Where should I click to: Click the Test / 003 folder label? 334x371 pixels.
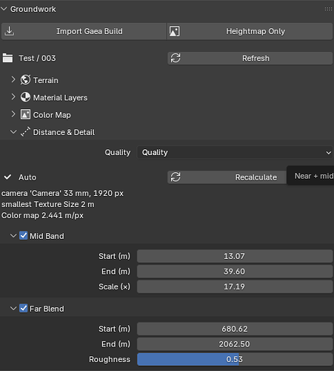pyautogui.click(x=37, y=58)
